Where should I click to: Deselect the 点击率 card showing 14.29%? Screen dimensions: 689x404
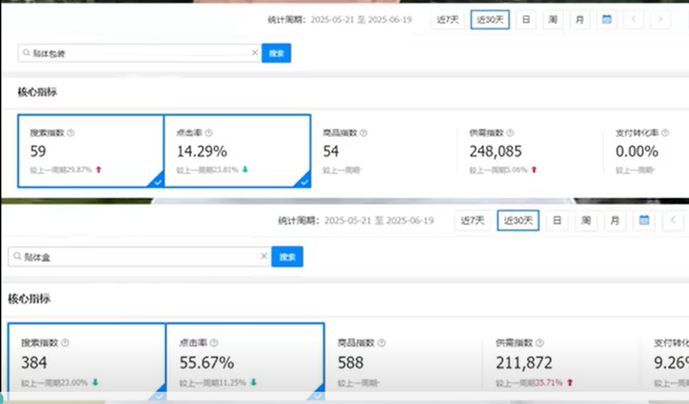(x=237, y=151)
